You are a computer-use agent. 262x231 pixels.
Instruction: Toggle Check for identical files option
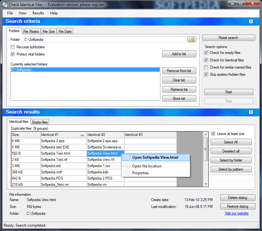[206, 60]
